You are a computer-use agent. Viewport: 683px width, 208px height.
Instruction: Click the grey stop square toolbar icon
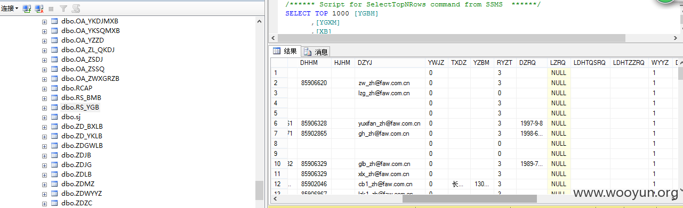click(51, 9)
